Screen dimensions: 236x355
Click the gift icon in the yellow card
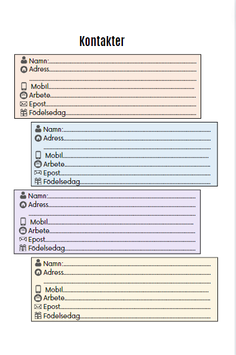pos(38,315)
